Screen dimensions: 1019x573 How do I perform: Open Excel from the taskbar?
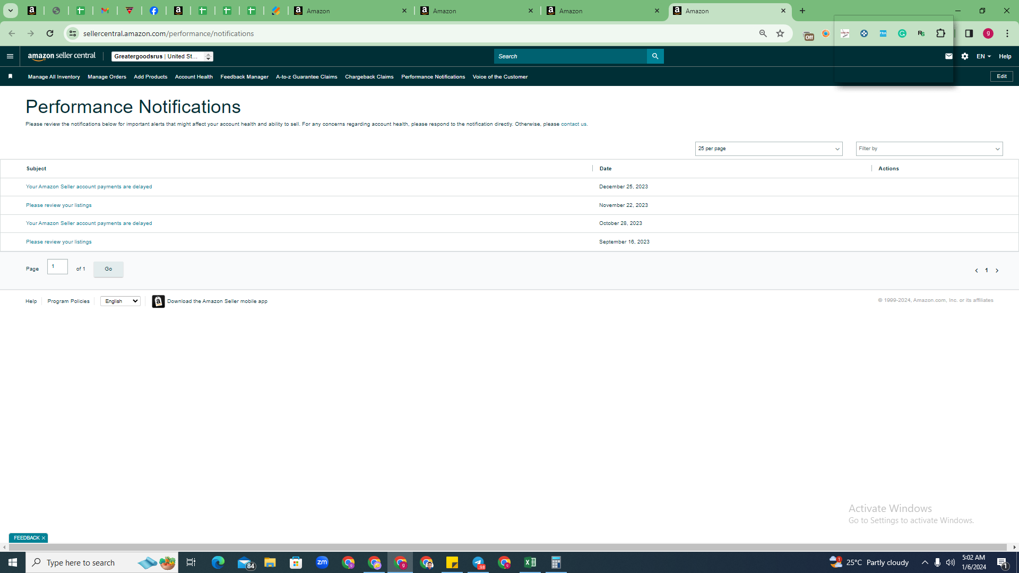click(x=530, y=562)
